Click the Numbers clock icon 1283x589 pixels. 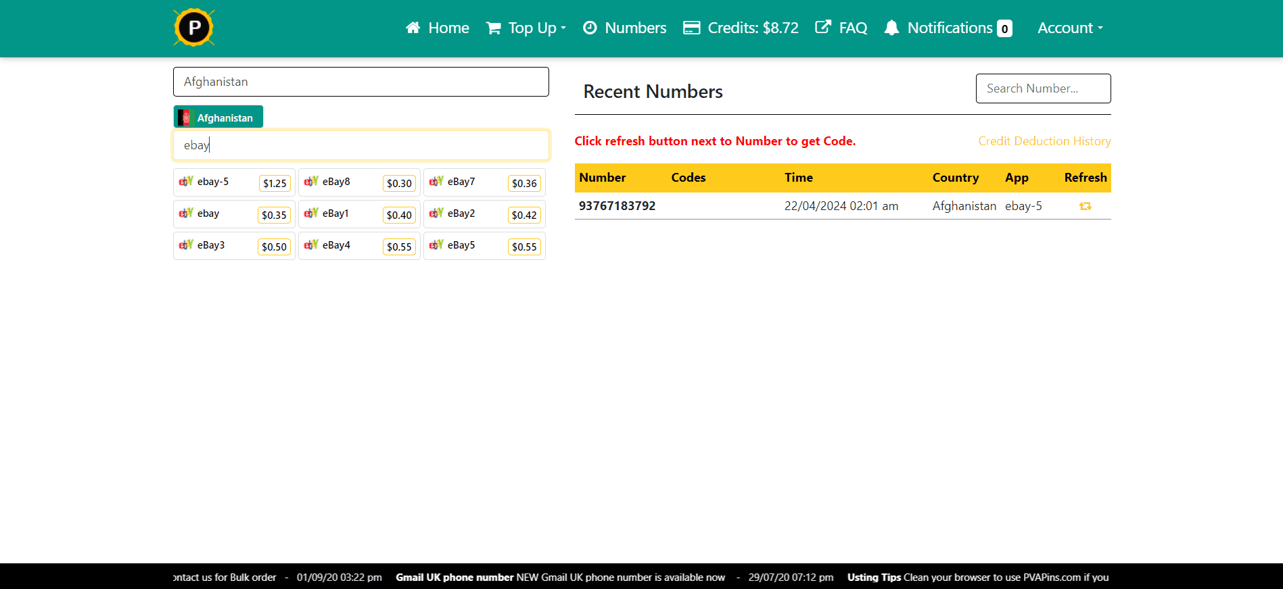pyautogui.click(x=590, y=28)
